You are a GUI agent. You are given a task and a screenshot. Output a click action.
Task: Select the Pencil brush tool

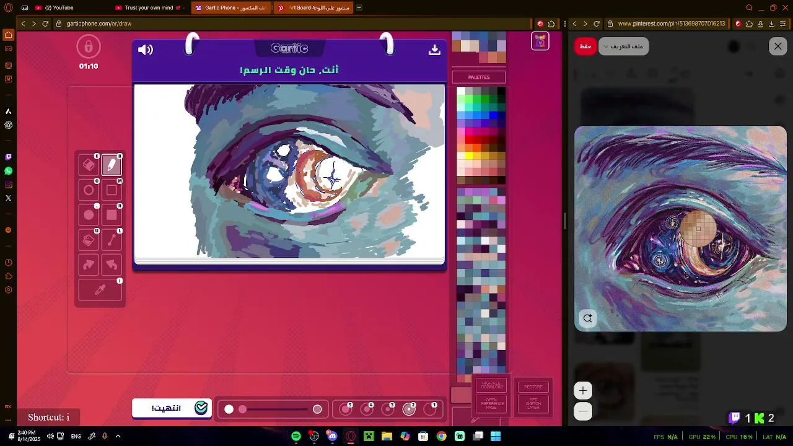(x=112, y=165)
